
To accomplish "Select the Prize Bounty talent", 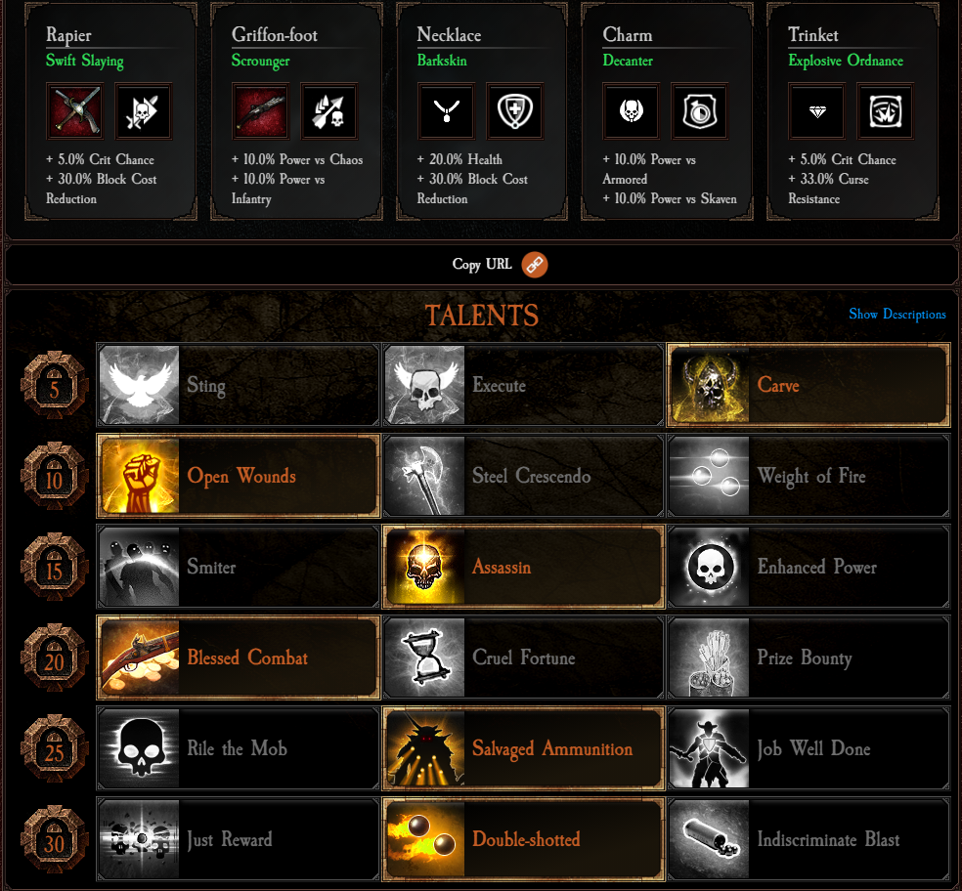I will tap(809, 658).
